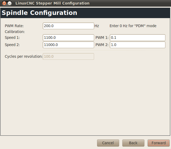Click the PWM 1 input box
171x149 pixels.
coord(137,38)
